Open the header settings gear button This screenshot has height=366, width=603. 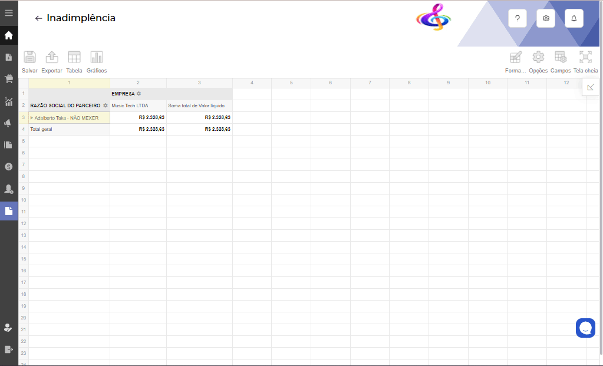[x=546, y=18]
